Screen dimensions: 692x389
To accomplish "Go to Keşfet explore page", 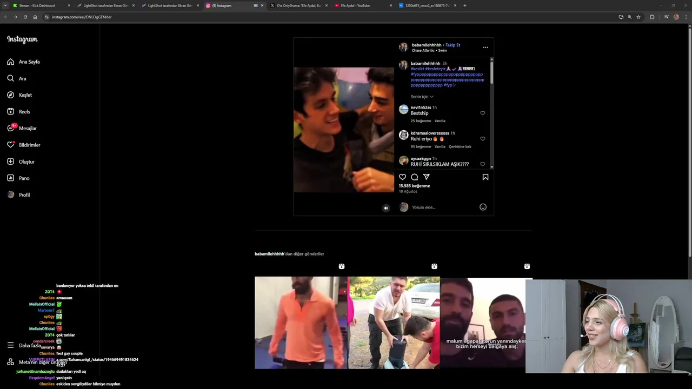I will tap(19, 95).
